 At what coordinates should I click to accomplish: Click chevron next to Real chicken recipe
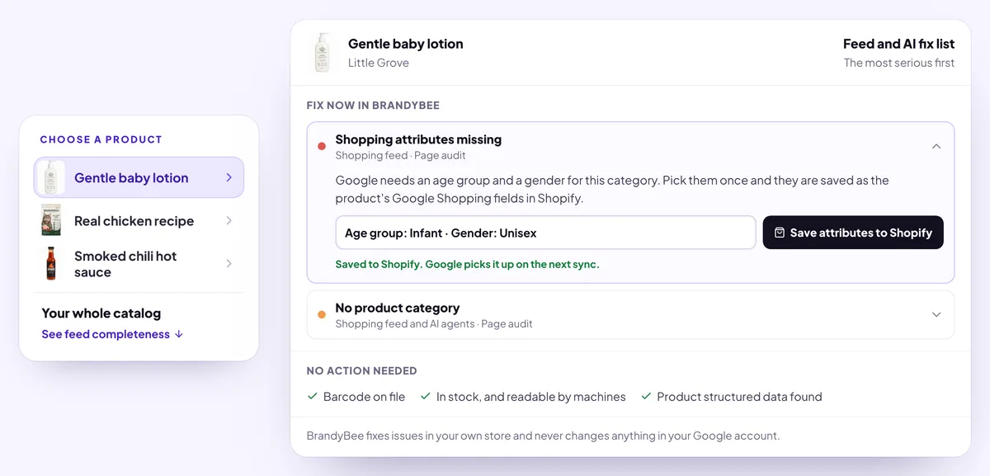[x=229, y=220]
